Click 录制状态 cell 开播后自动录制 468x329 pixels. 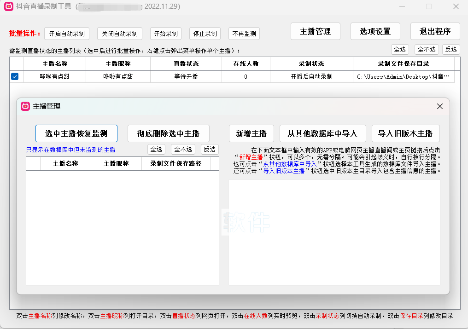pyautogui.click(x=311, y=77)
